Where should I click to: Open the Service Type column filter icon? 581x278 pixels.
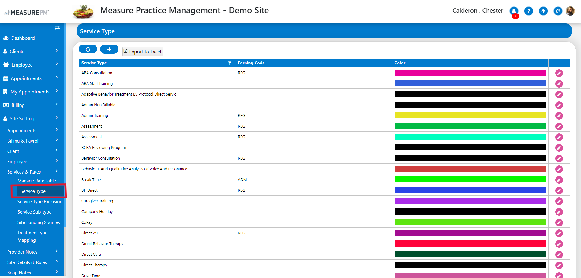pos(230,63)
